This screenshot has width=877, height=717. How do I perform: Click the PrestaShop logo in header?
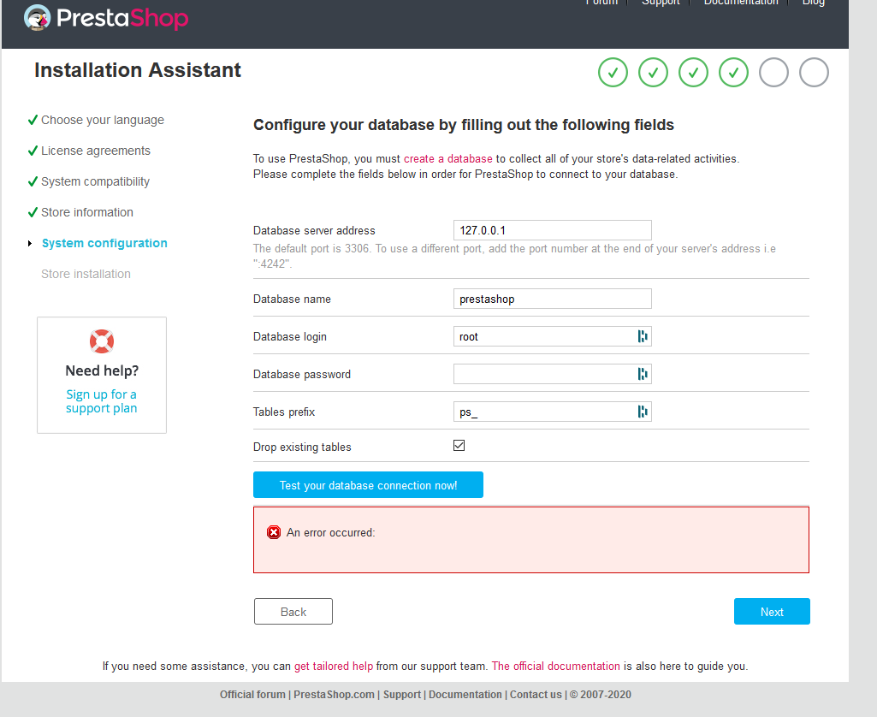tap(106, 18)
